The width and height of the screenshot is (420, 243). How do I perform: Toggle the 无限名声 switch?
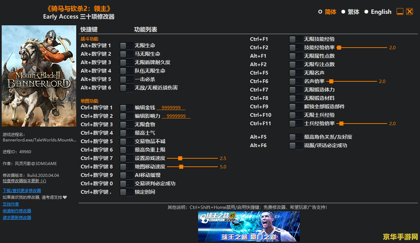click(296, 73)
